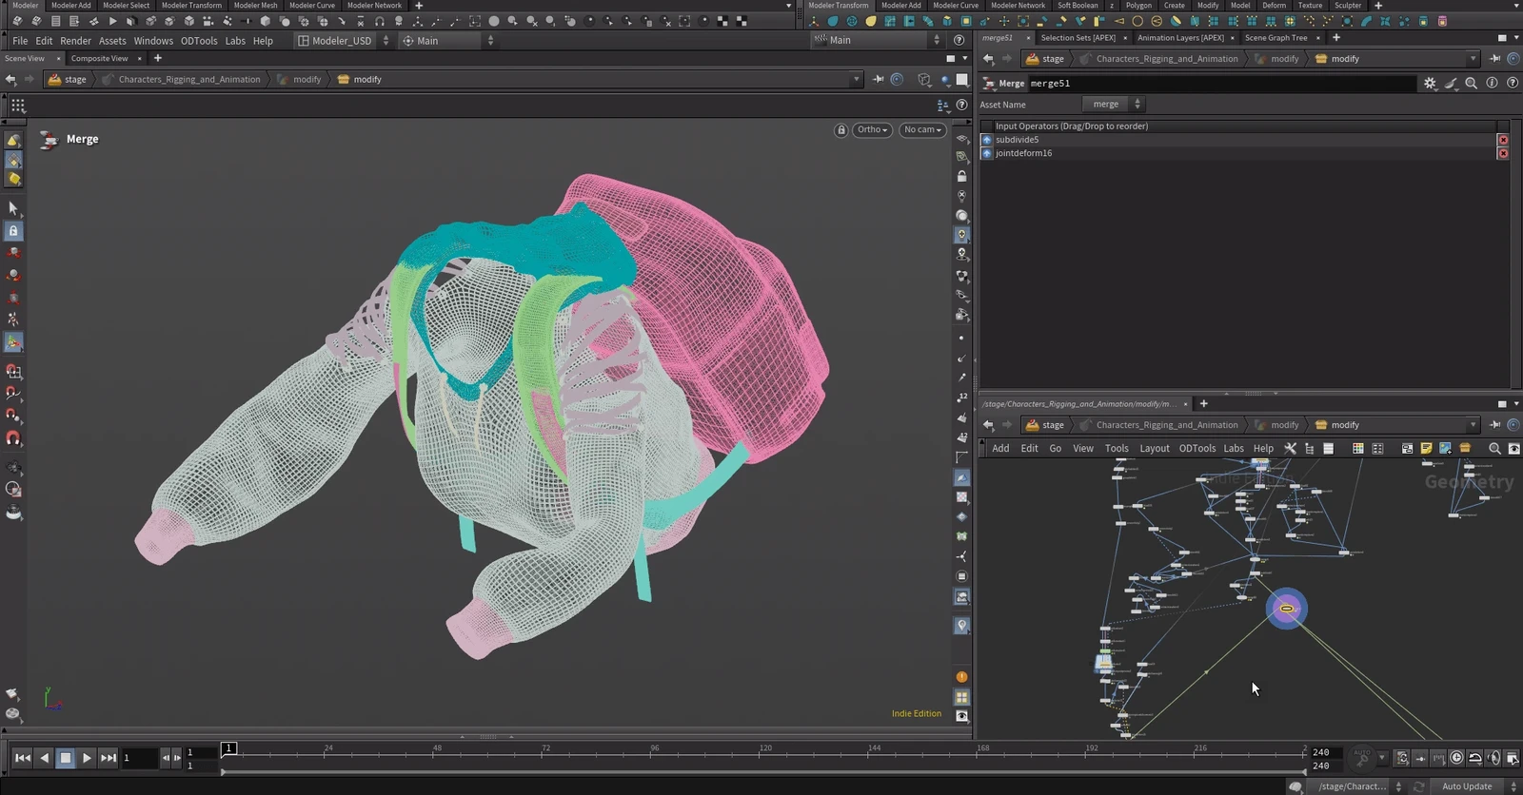Switch to the Animation Layers [APEX] tab
This screenshot has width=1523, height=795.
1180,38
